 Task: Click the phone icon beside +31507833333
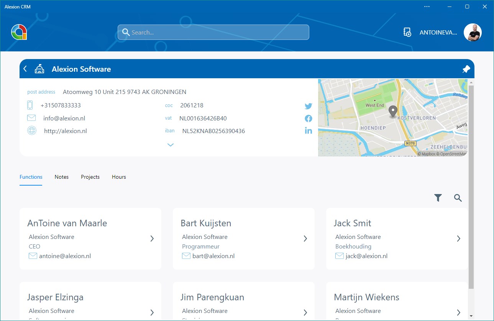[30, 105]
